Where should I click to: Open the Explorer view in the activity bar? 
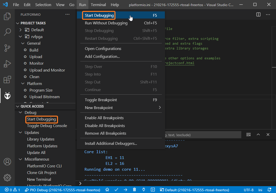[x=7, y=16]
